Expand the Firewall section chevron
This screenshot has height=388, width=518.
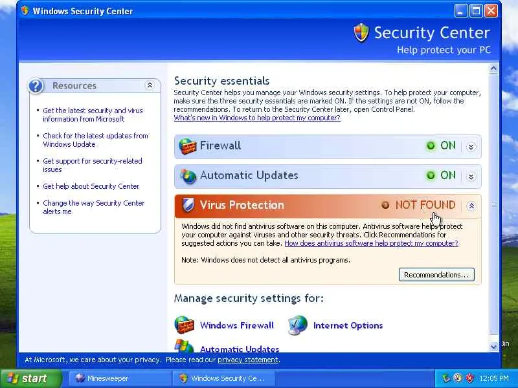click(471, 147)
